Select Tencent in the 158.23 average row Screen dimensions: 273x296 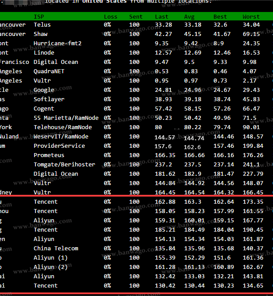pos(46,211)
